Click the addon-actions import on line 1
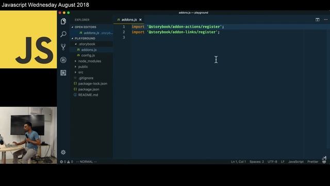The image size is (330, 186). coord(178,26)
